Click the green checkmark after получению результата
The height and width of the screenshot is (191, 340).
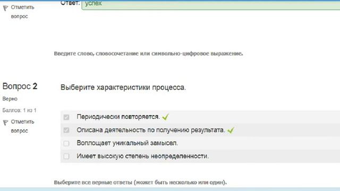coord(231,130)
